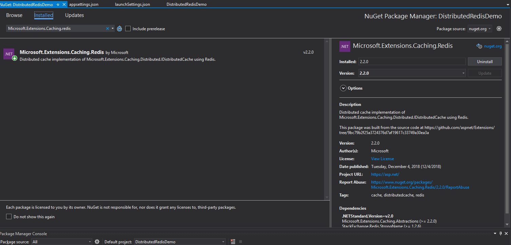Screen dimensions: 511x245
Task: Click the .NET icon in the package list row
Action: point(9,54)
